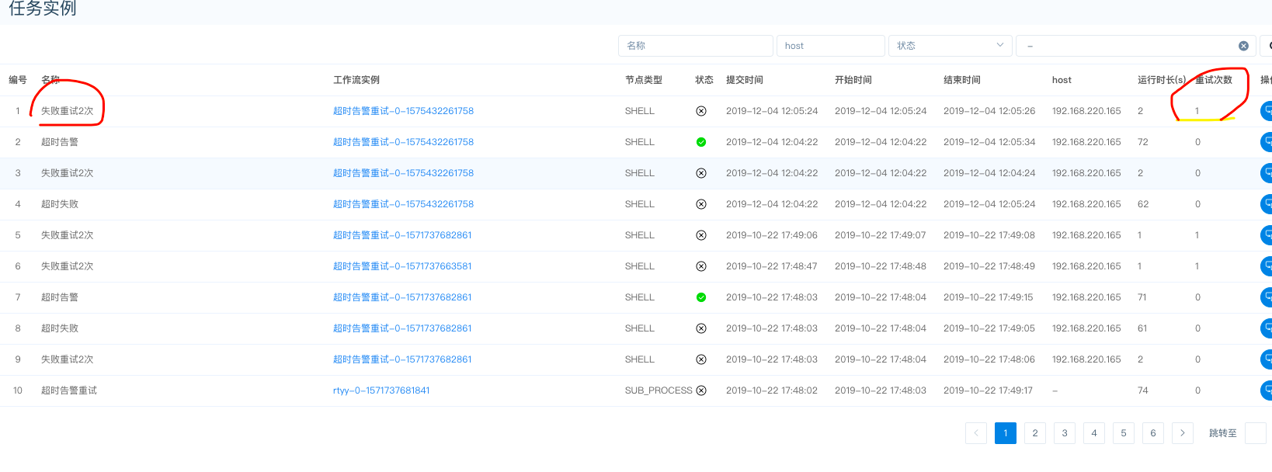Clear the date range with the x icon
The width and height of the screenshot is (1272, 472).
tap(1243, 46)
